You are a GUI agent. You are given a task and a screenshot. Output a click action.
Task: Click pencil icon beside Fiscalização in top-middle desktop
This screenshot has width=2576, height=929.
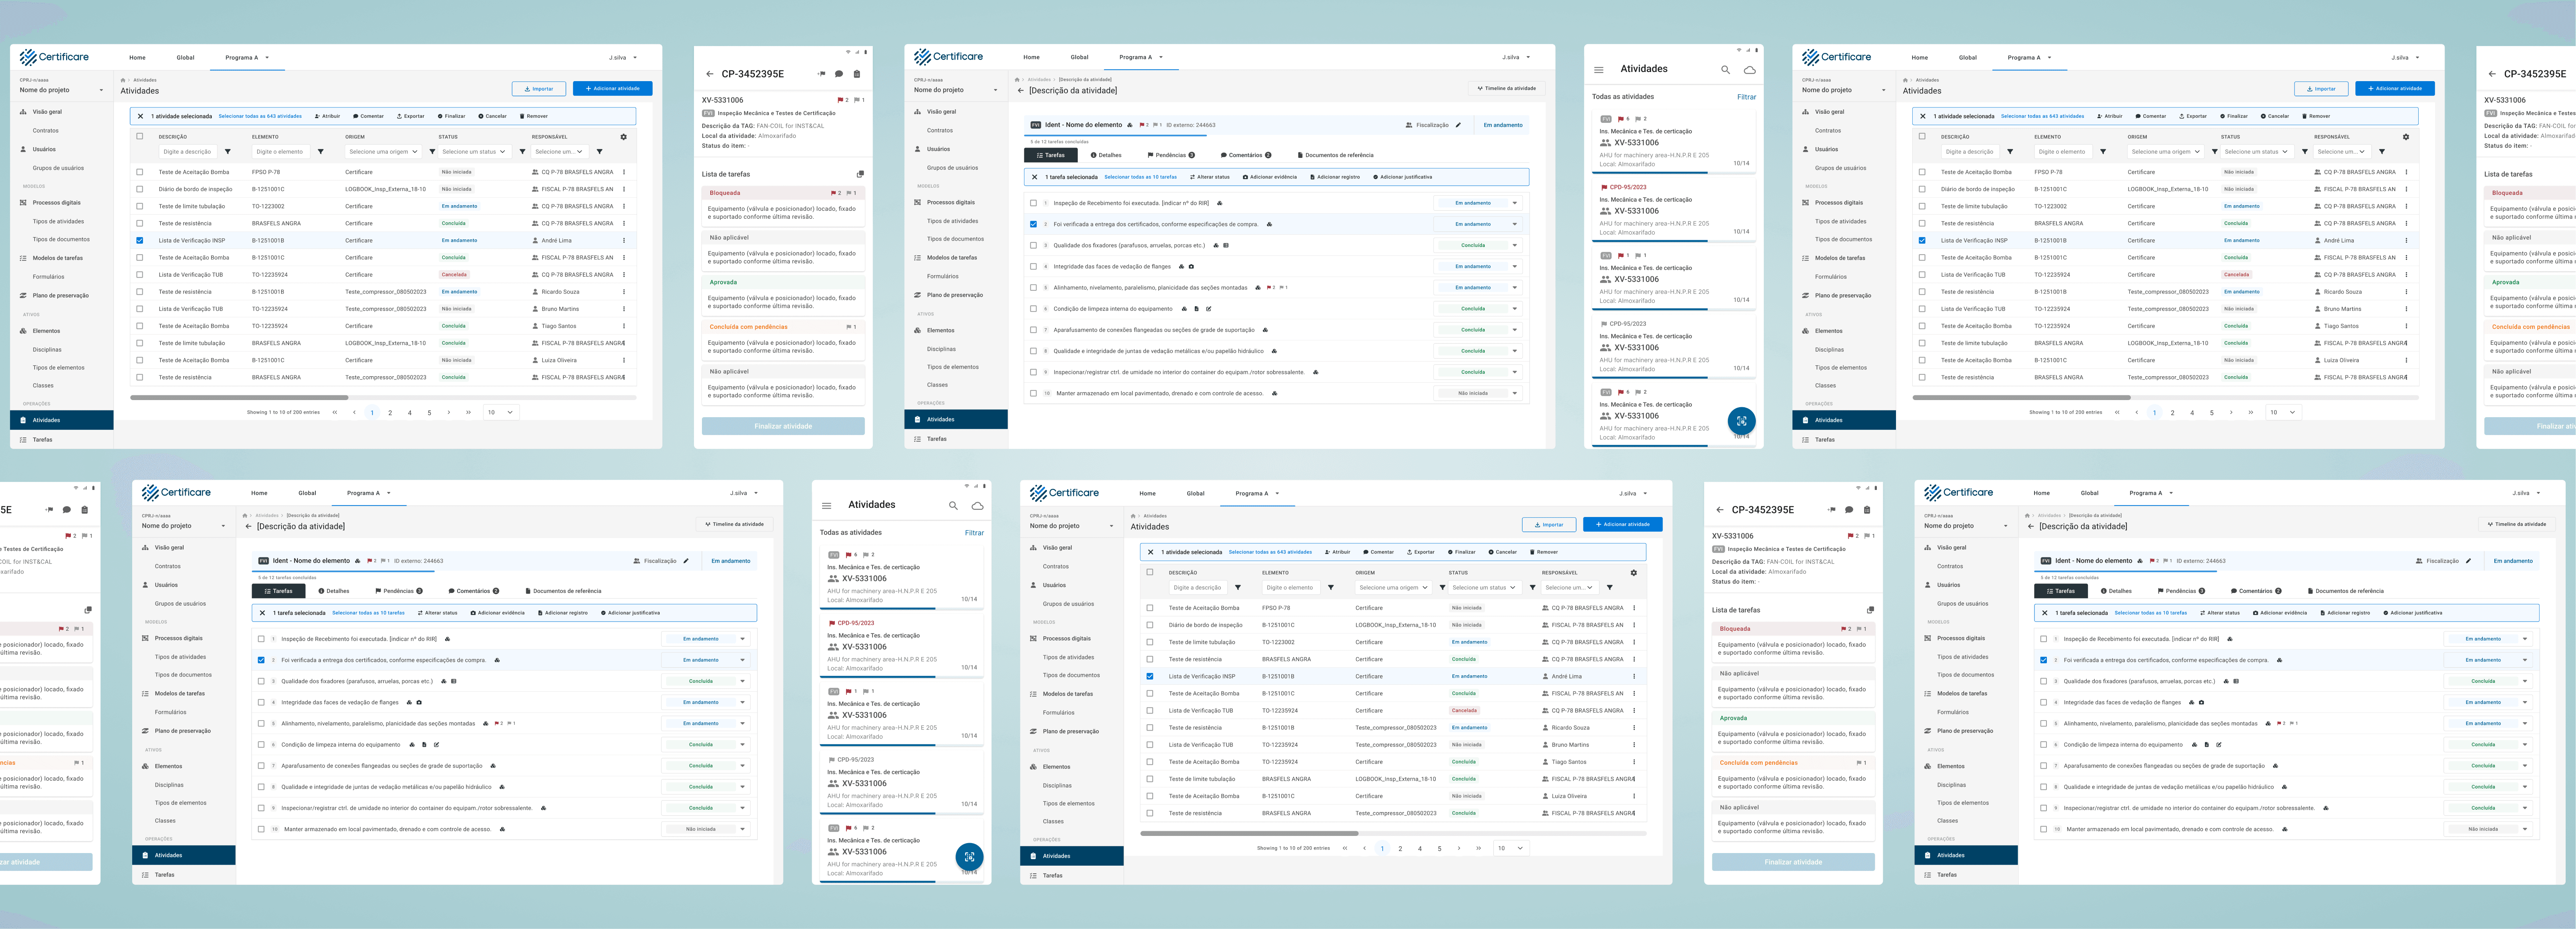click(x=1458, y=125)
